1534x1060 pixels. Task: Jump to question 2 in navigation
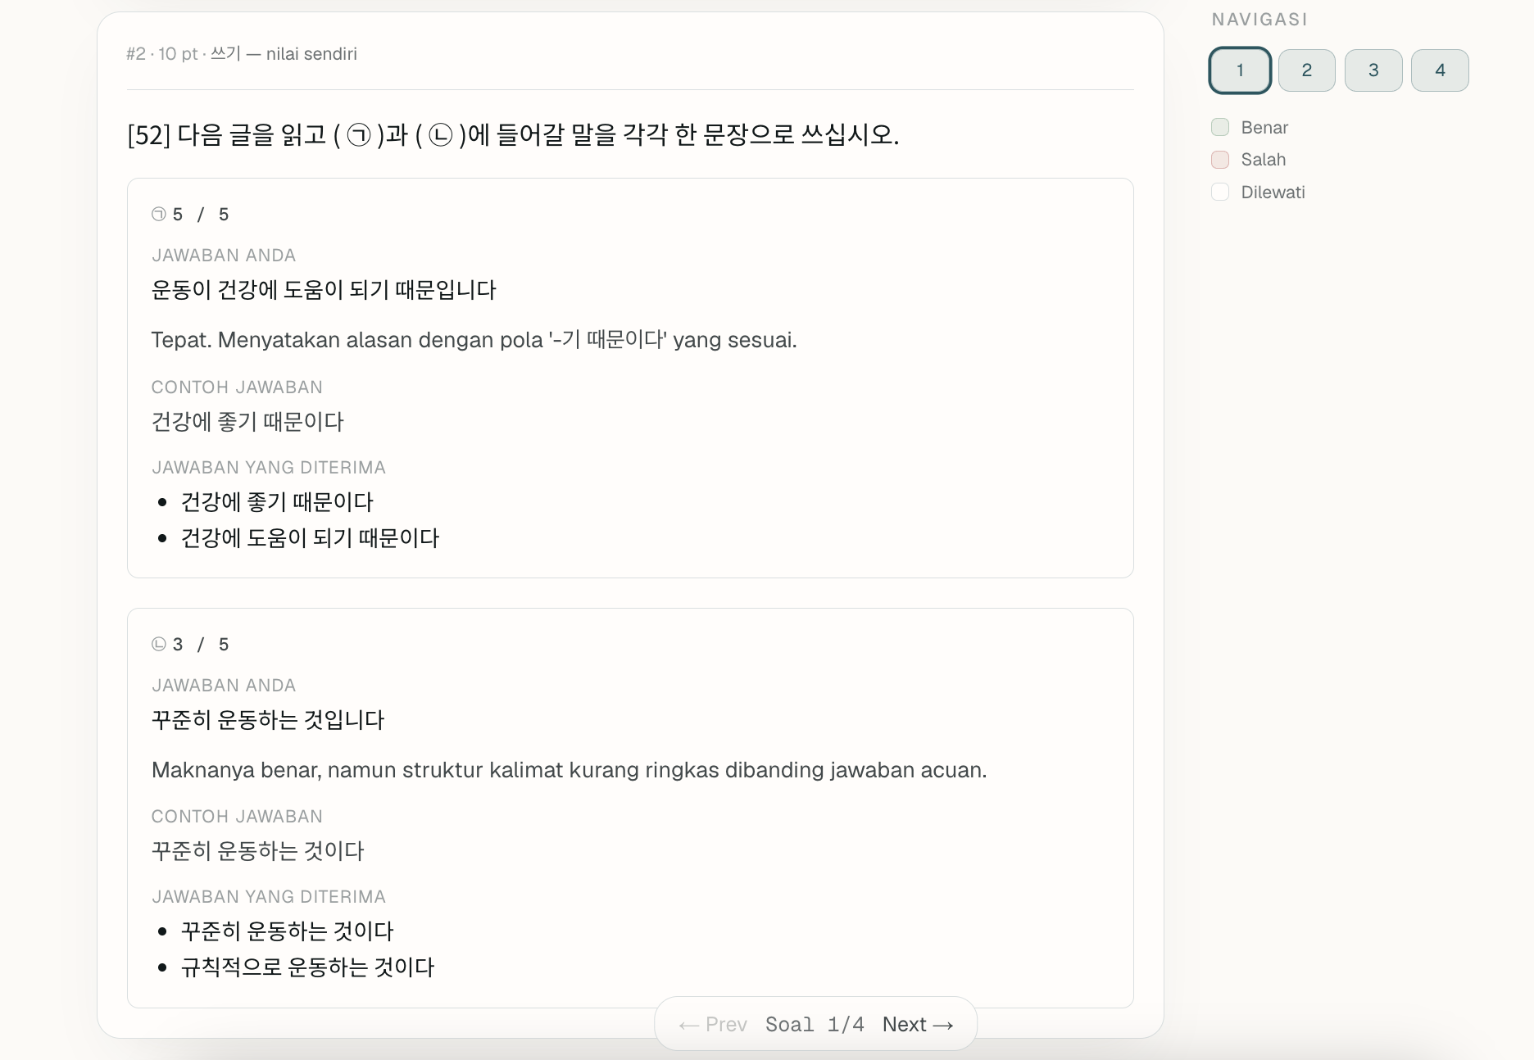point(1306,70)
